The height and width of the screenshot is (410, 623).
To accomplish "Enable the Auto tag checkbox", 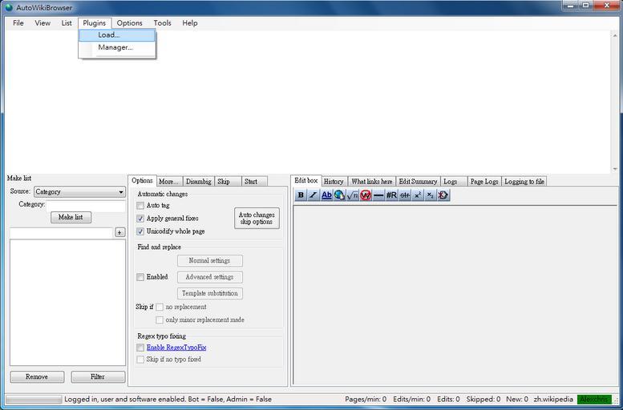I will pos(140,206).
